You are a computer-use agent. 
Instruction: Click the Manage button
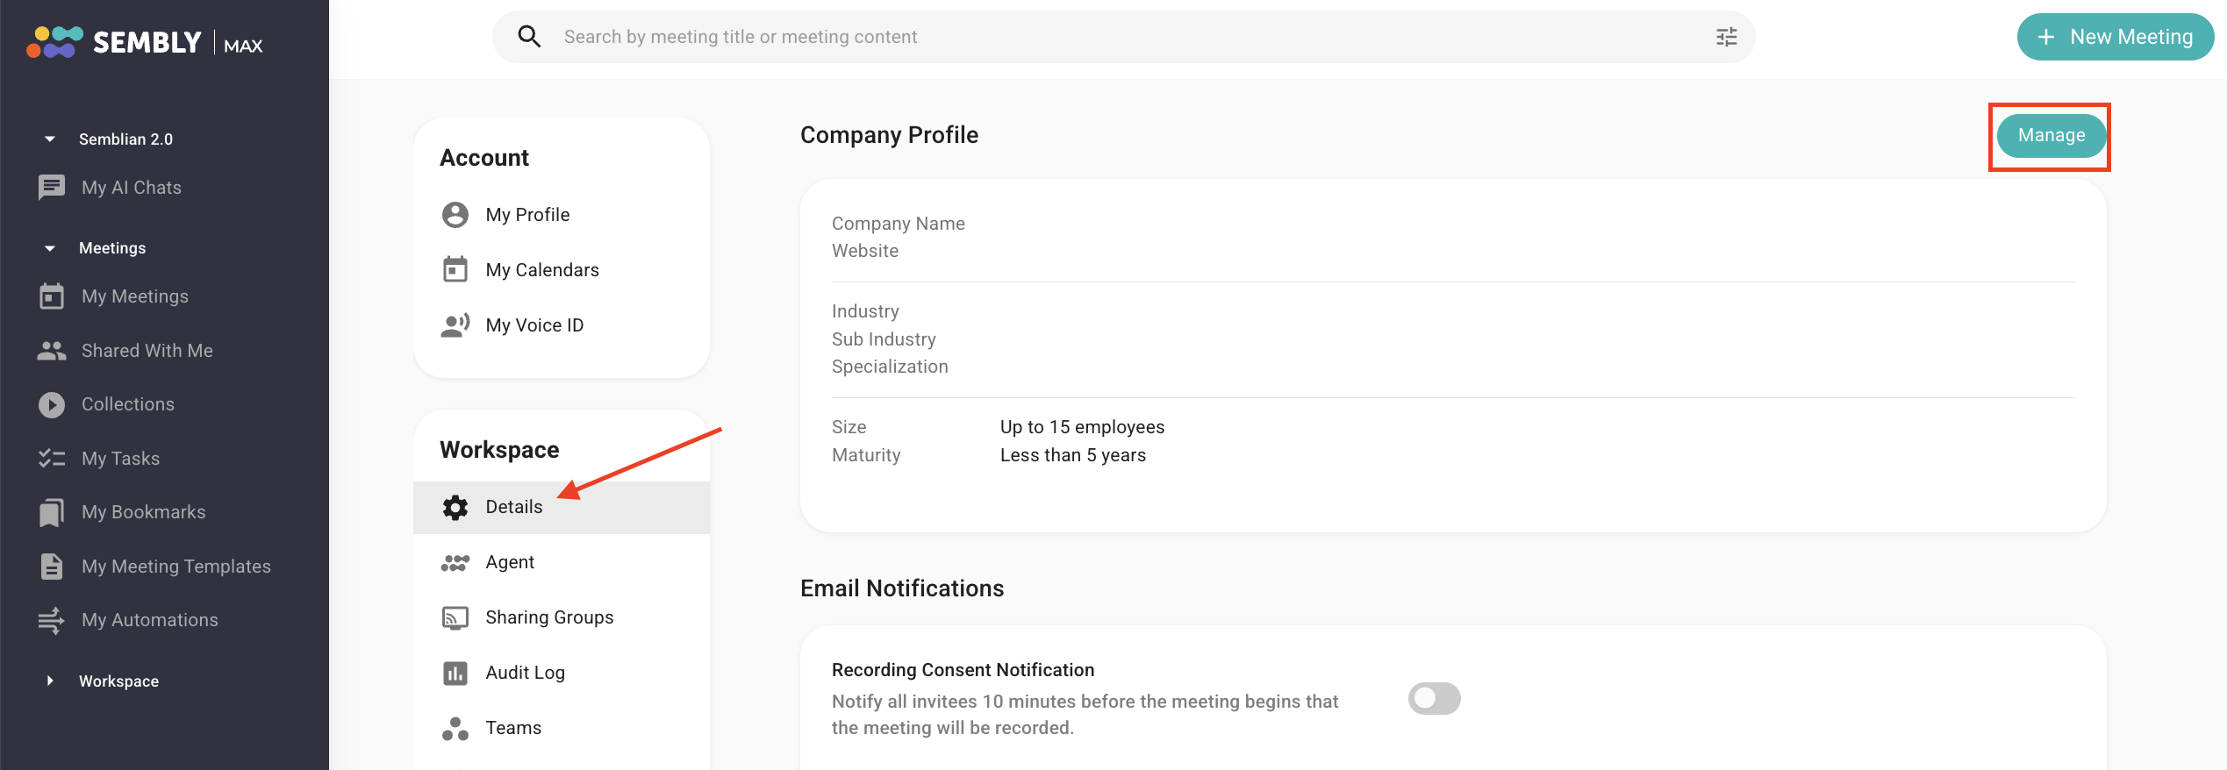(x=2052, y=135)
